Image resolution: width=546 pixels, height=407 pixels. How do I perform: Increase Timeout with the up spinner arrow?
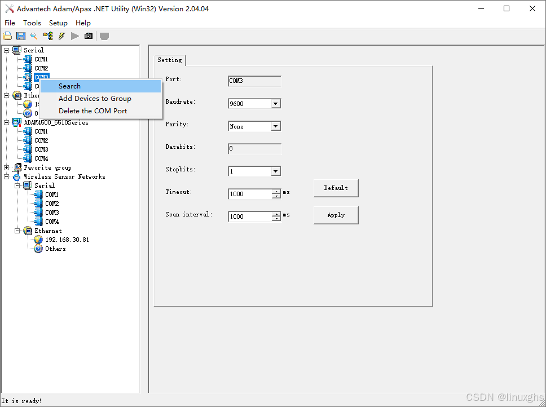coord(276,192)
